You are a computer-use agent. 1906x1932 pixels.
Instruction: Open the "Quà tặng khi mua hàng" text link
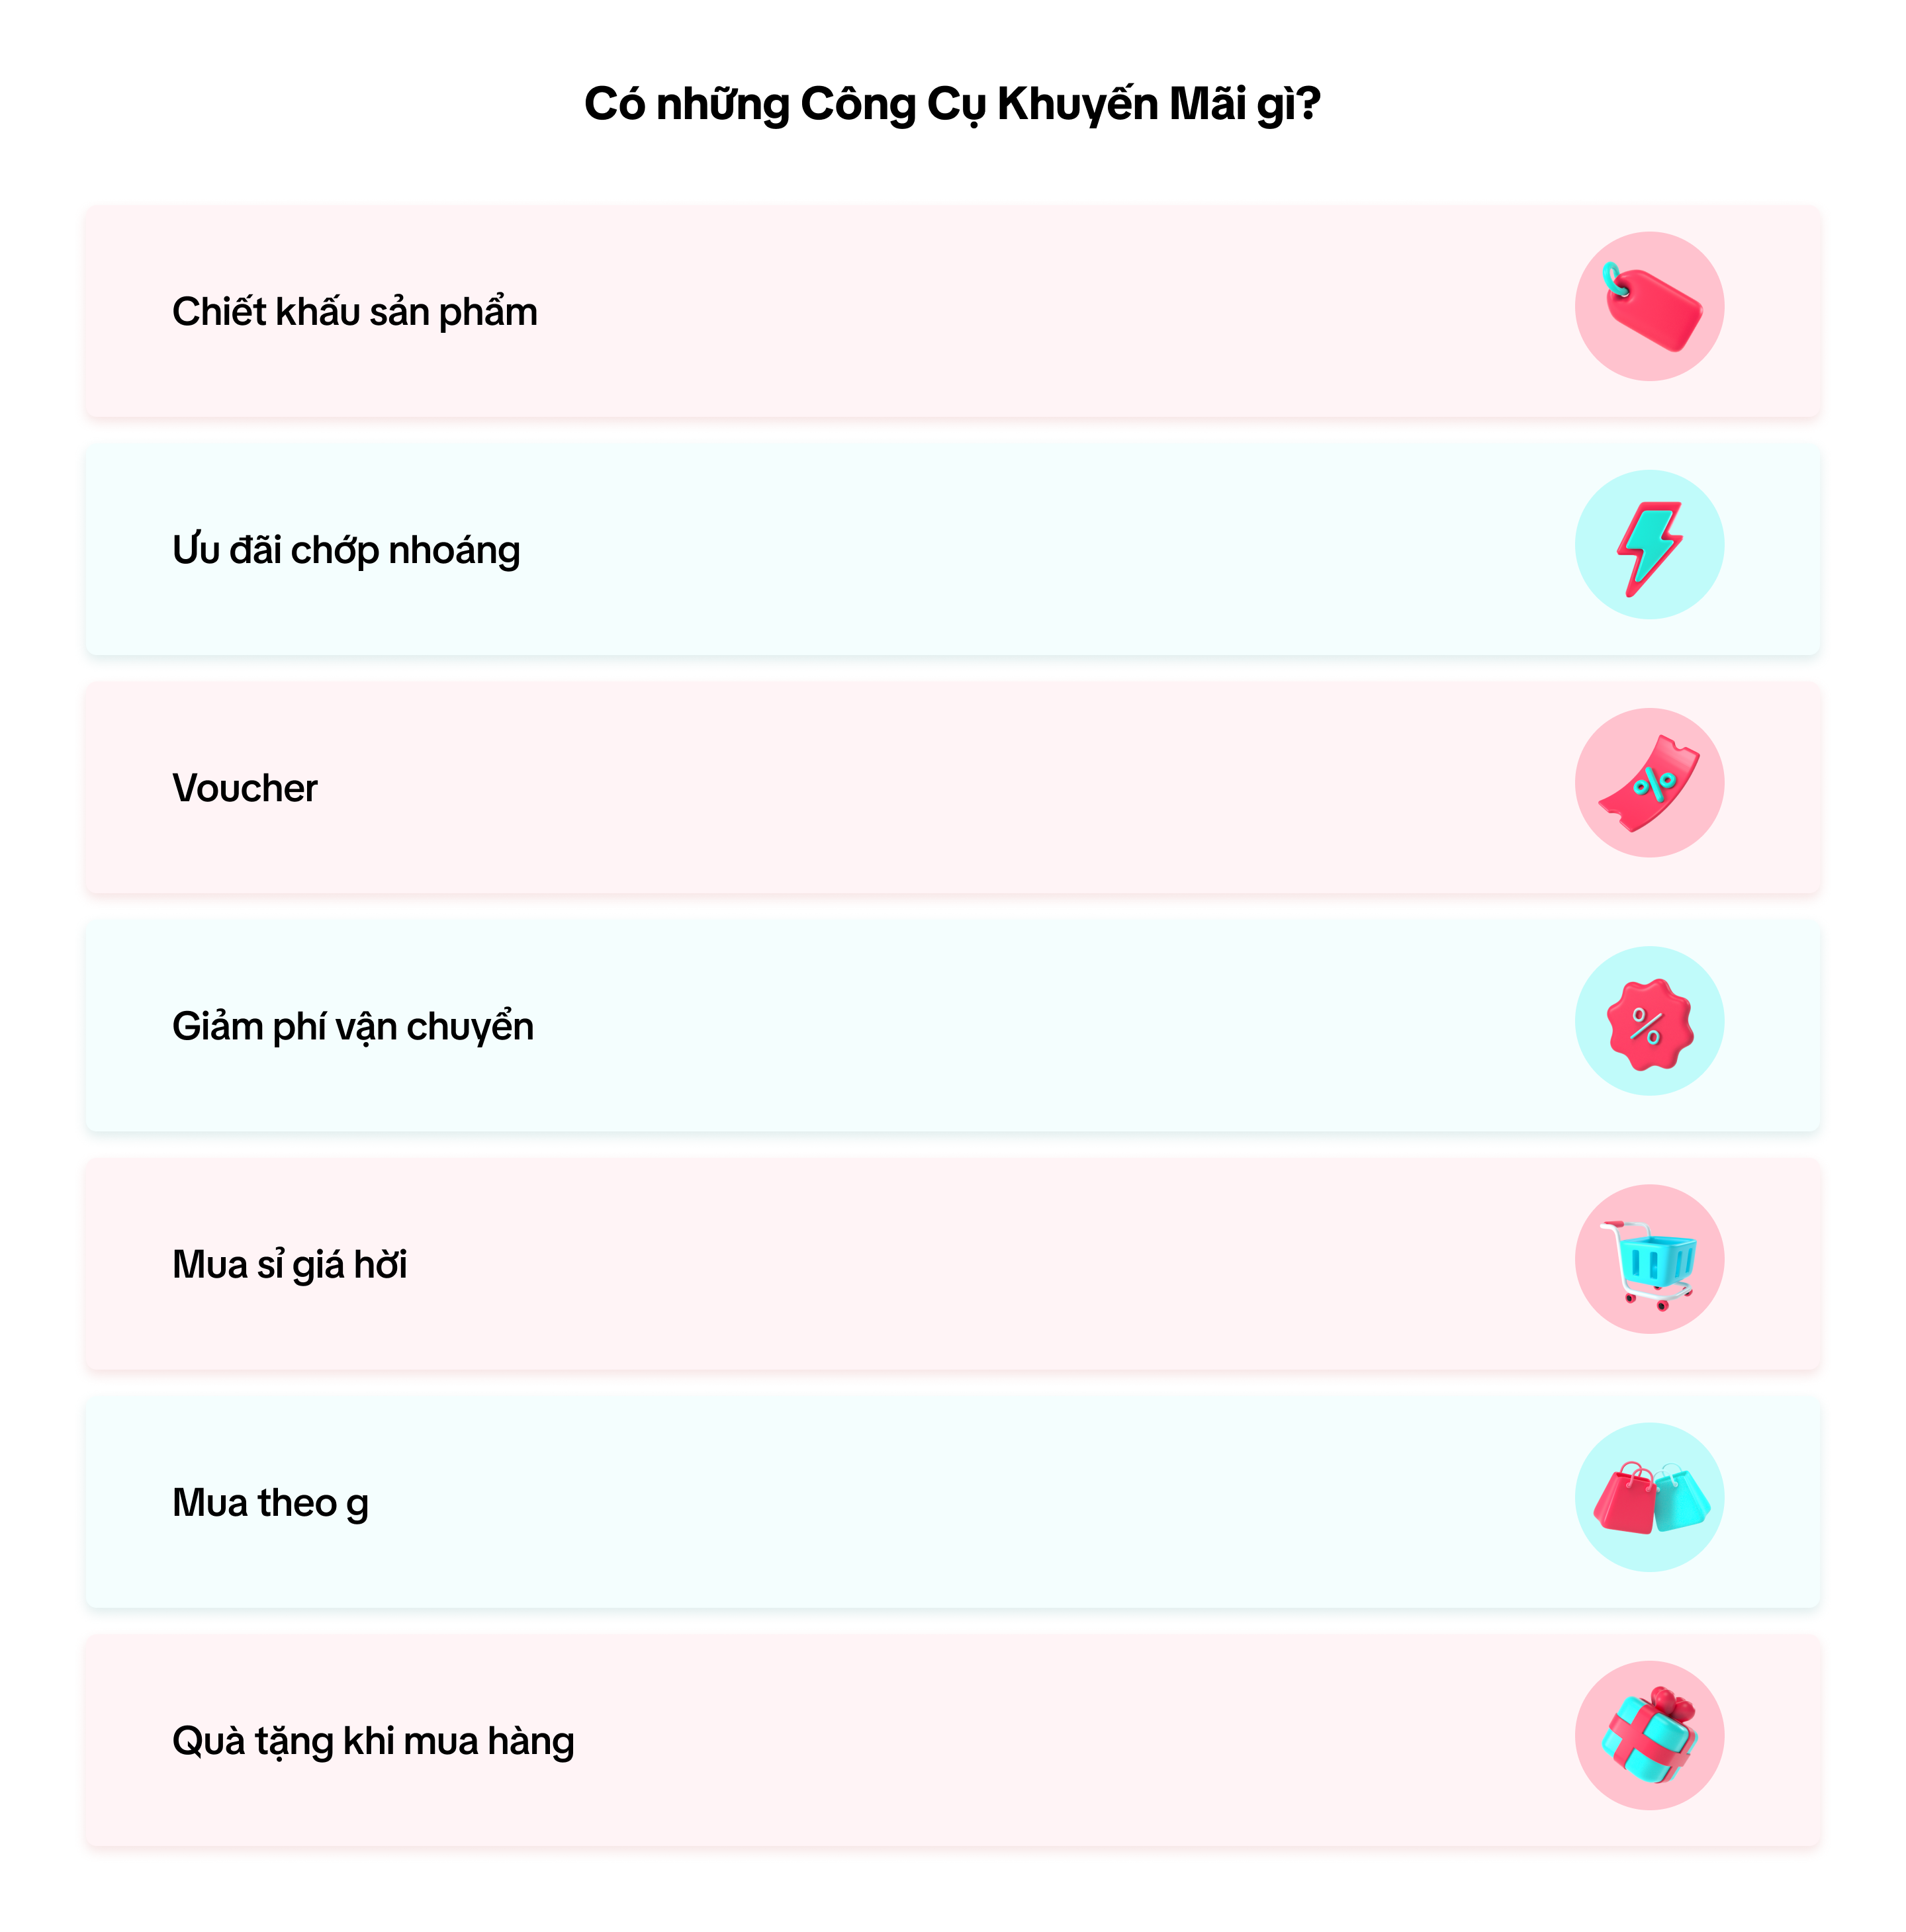pos(373,1741)
